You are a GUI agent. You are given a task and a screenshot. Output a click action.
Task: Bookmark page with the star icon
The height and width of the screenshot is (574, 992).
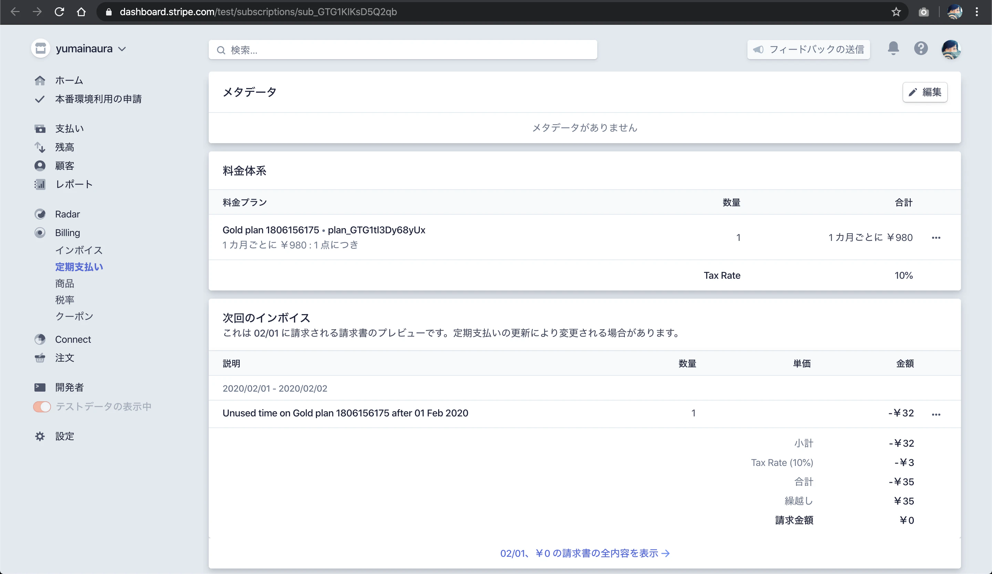(x=896, y=12)
